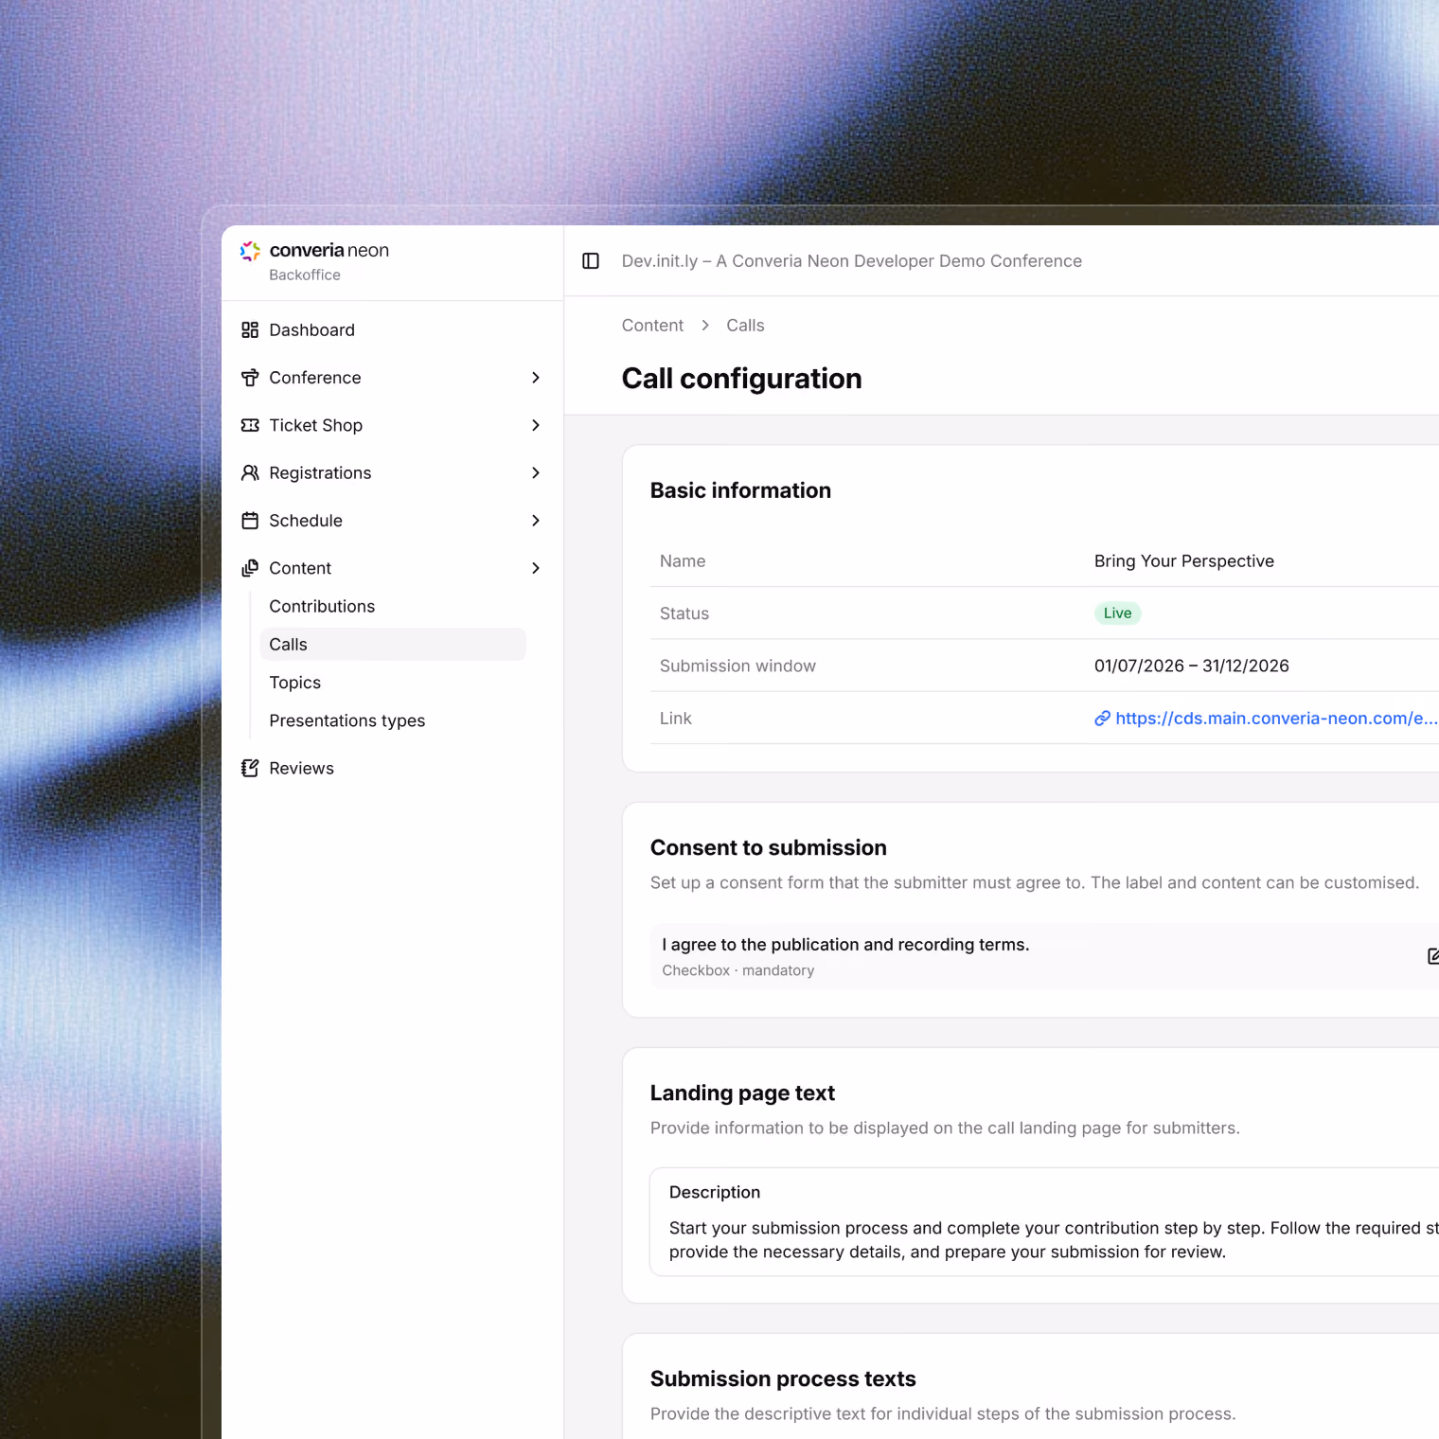Screen dimensions: 1439x1439
Task: Select Calls in the Content submenu
Action: (392, 645)
